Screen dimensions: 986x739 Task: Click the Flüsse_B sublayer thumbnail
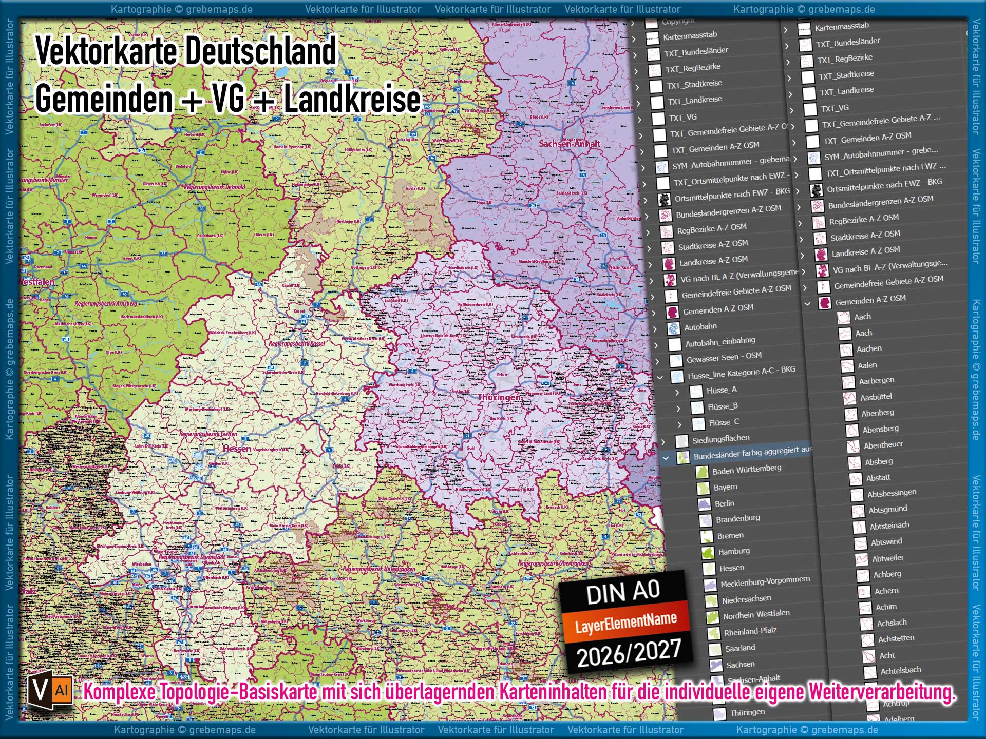point(697,408)
